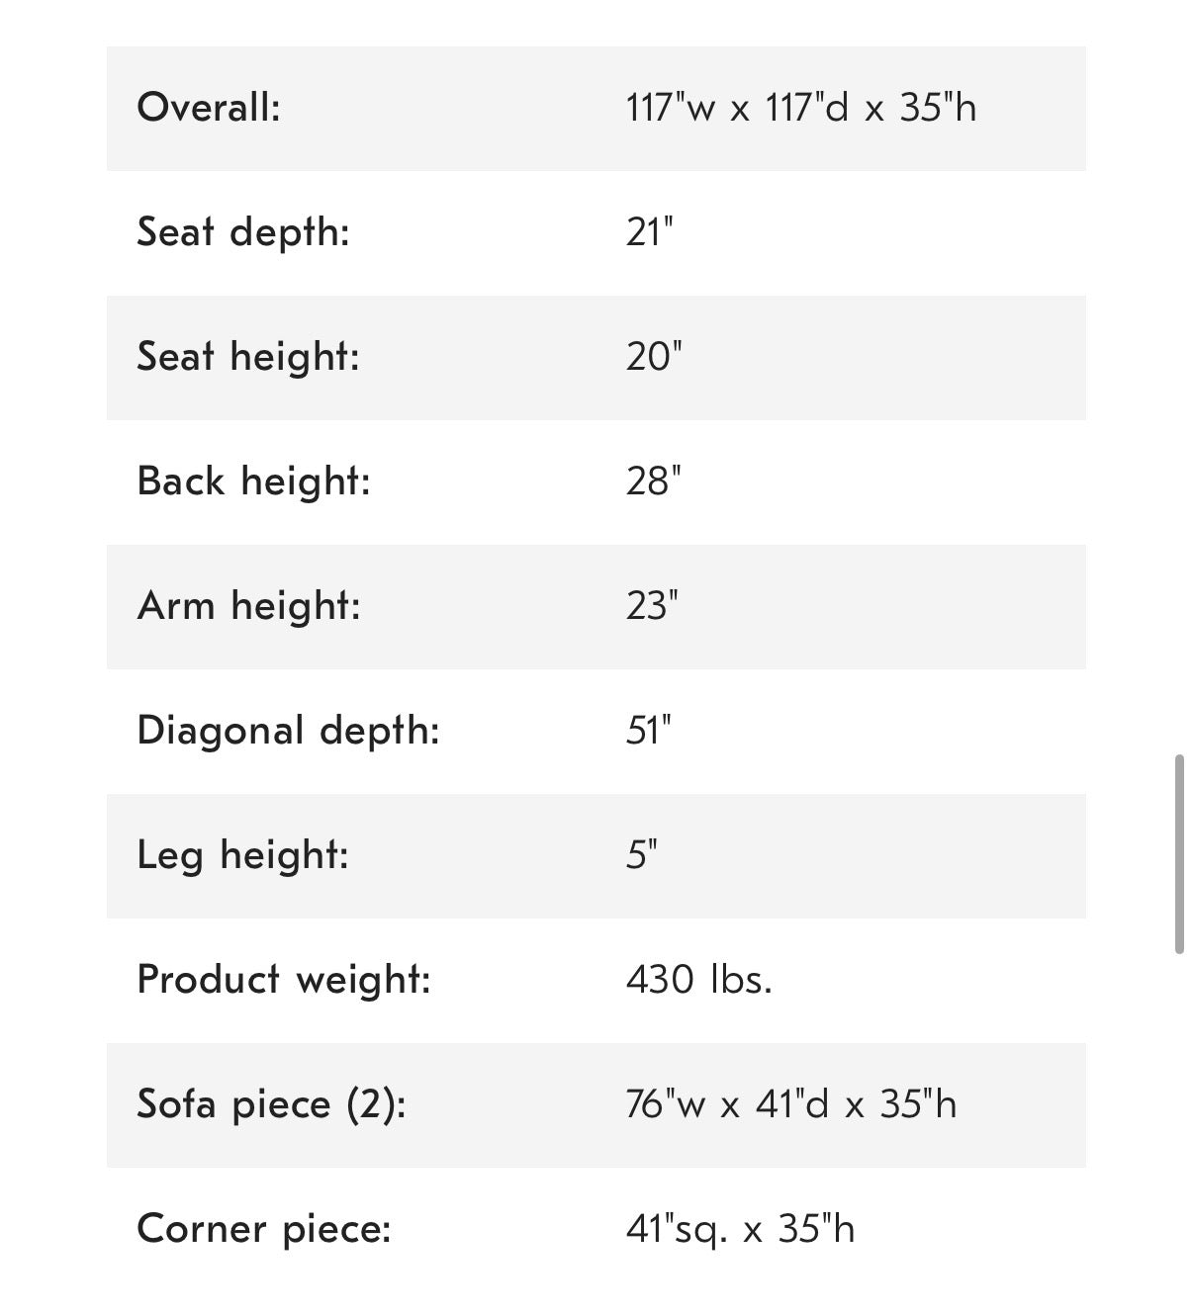1193x1316 pixels.
Task: Click the Arm height value 23"
Action: point(652,606)
